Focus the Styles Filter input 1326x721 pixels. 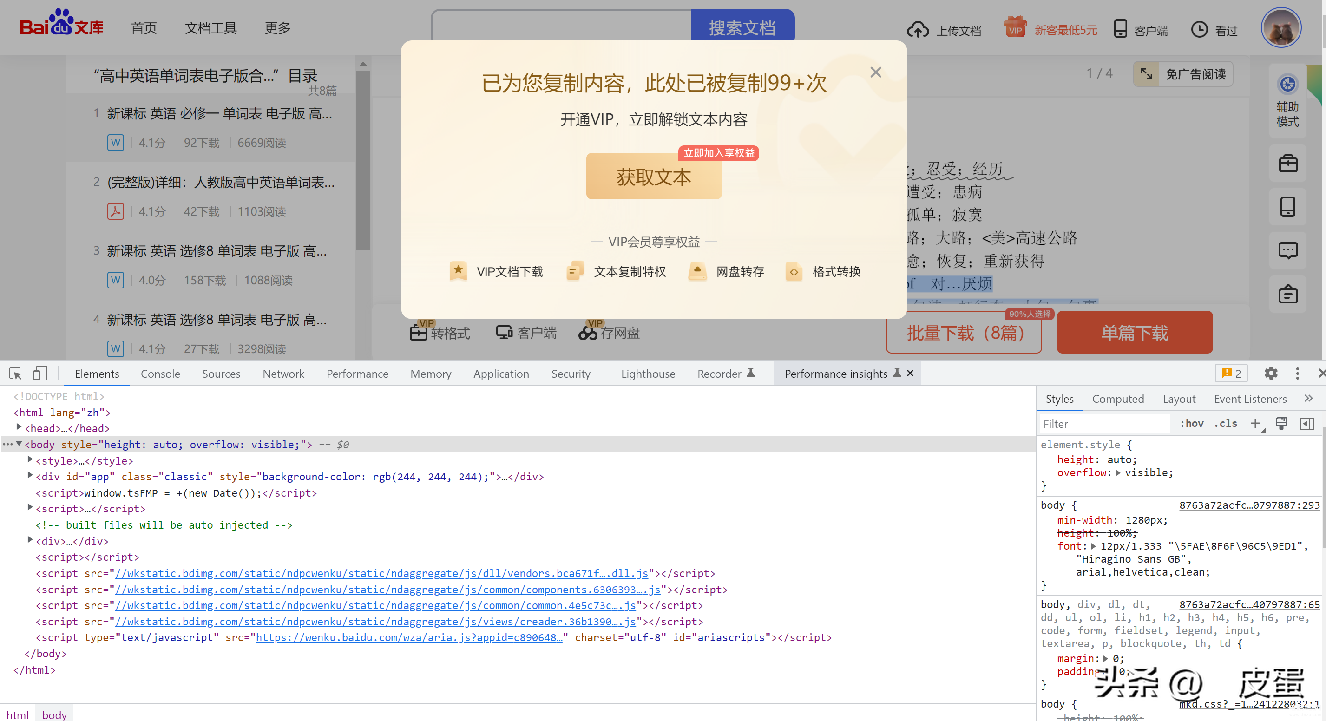click(1104, 424)
